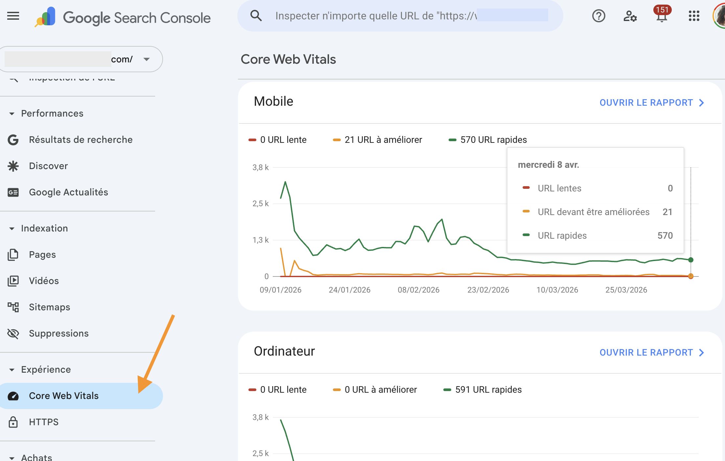The width and height of the screenshot is (725, 461).
Task: Open the Pages indexation report
Action: (42, 254)
